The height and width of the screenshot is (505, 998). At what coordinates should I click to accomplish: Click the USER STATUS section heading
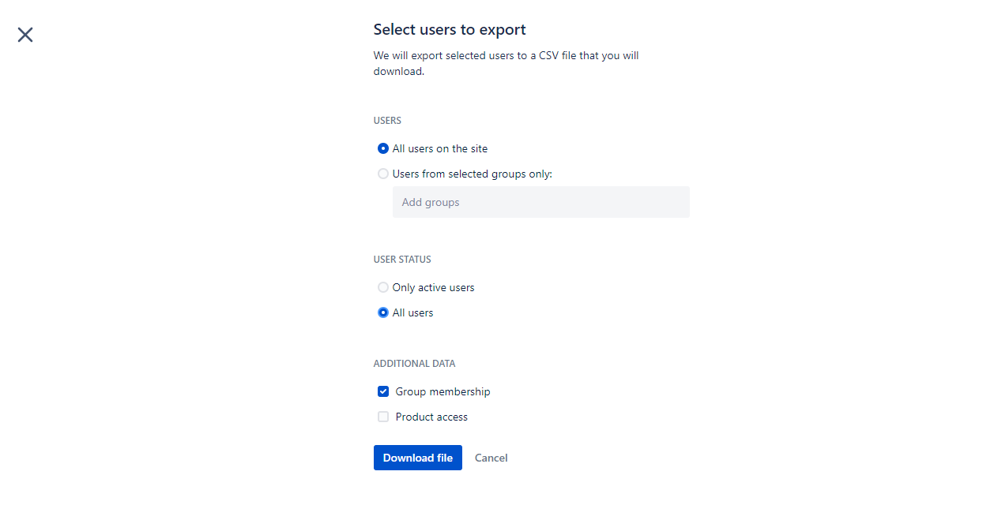pos(402,260)
